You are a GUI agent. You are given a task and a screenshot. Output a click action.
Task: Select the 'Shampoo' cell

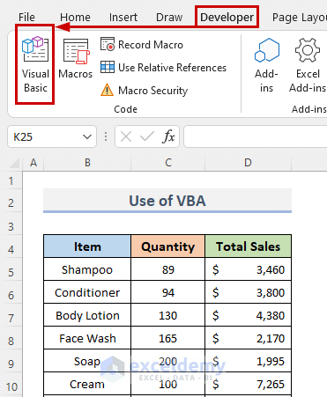[x=87, y=269]
